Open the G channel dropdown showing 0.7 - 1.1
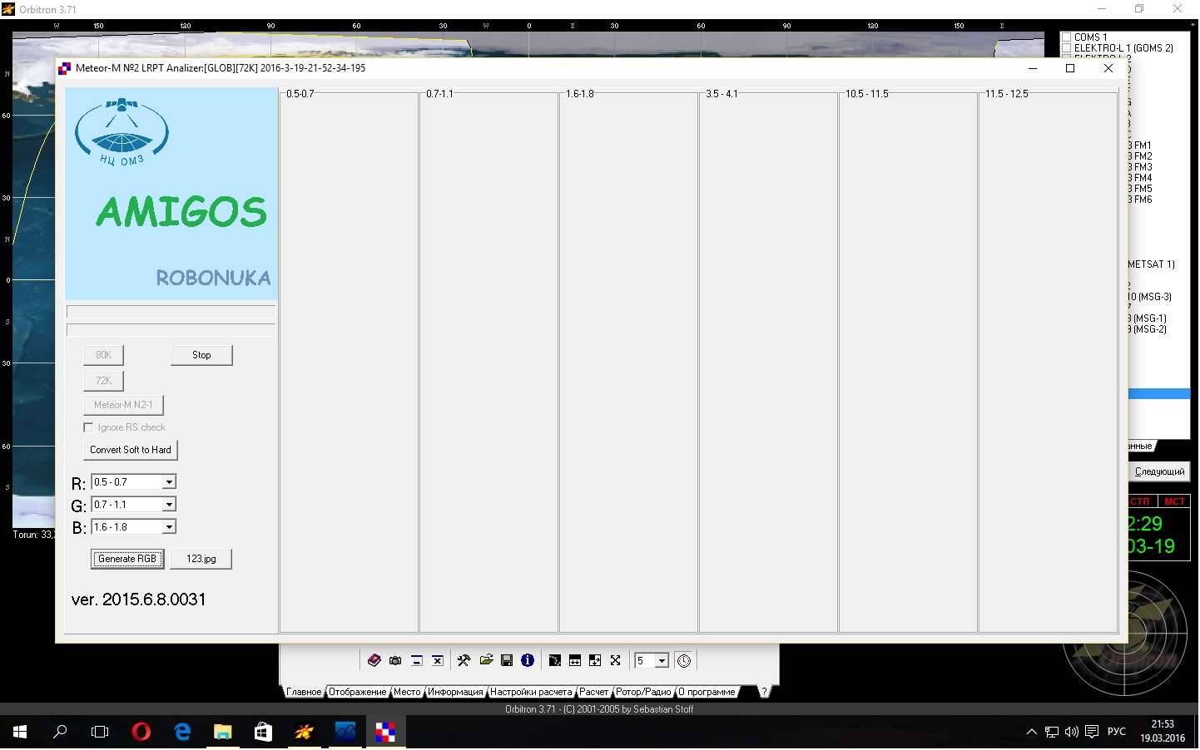This screenshot has height=750, width=1200. [x=133, y=505]
